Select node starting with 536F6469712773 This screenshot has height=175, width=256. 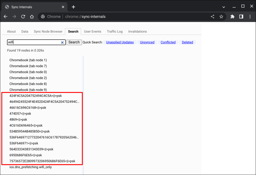pyautogui.click(x=44, y=137)
